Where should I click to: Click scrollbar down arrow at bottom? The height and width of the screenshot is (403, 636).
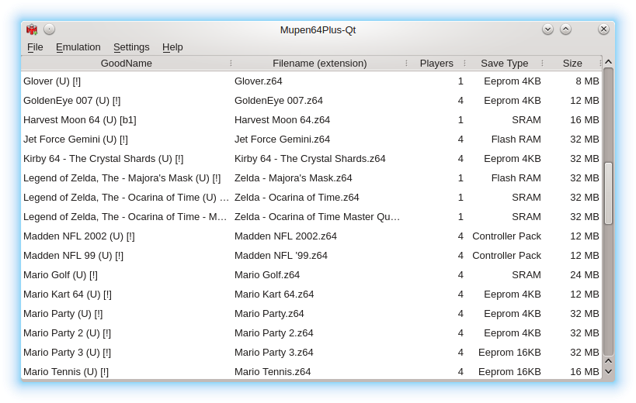point(608,371)
